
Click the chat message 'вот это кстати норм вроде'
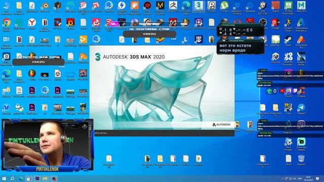pyautogui.click(x=235, y=48)
